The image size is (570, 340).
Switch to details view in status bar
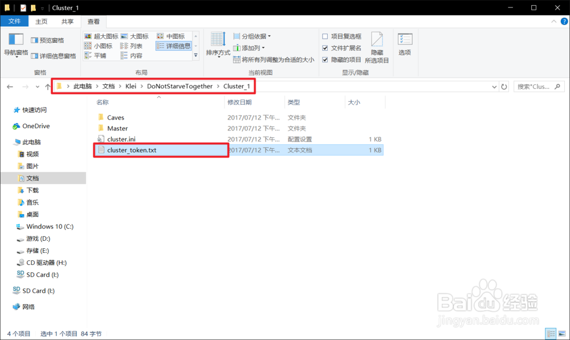(x=551, y=334)
